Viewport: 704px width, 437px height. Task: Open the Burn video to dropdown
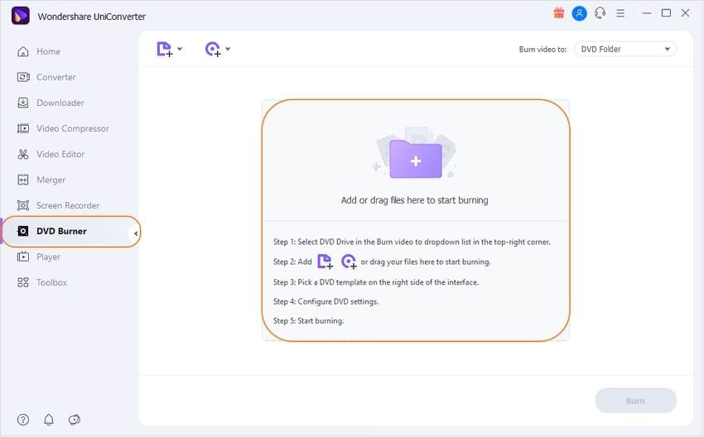(x=625, y=49)
